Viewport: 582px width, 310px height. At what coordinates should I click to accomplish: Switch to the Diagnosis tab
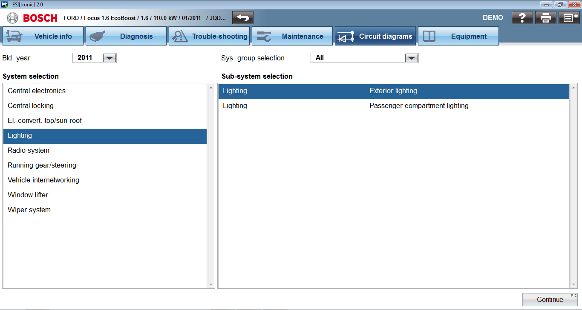(x=126, y=36)
